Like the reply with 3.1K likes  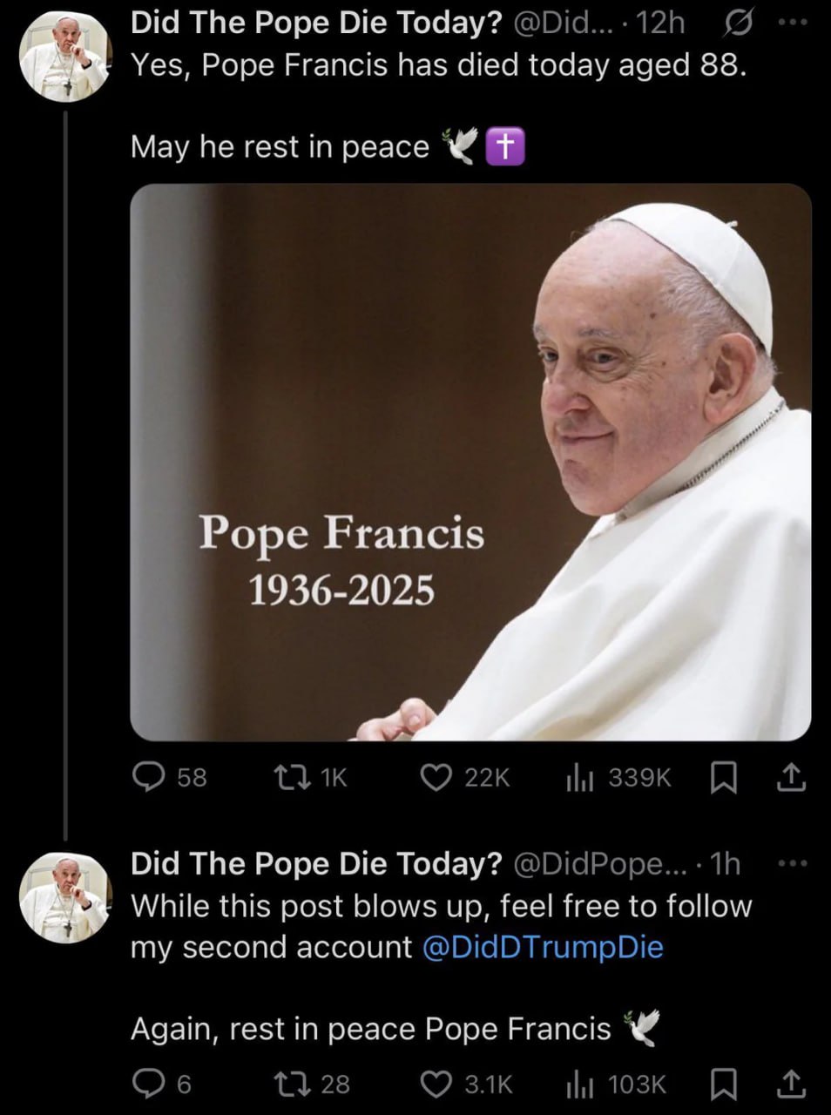coord(435,1084)
